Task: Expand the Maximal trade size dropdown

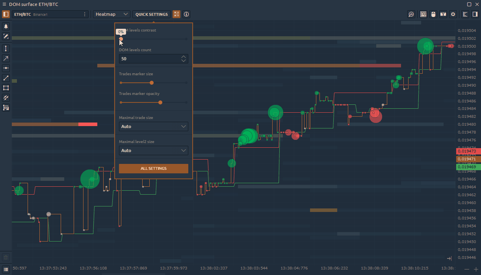Action: pyautogui.click(x=153, y=126)
